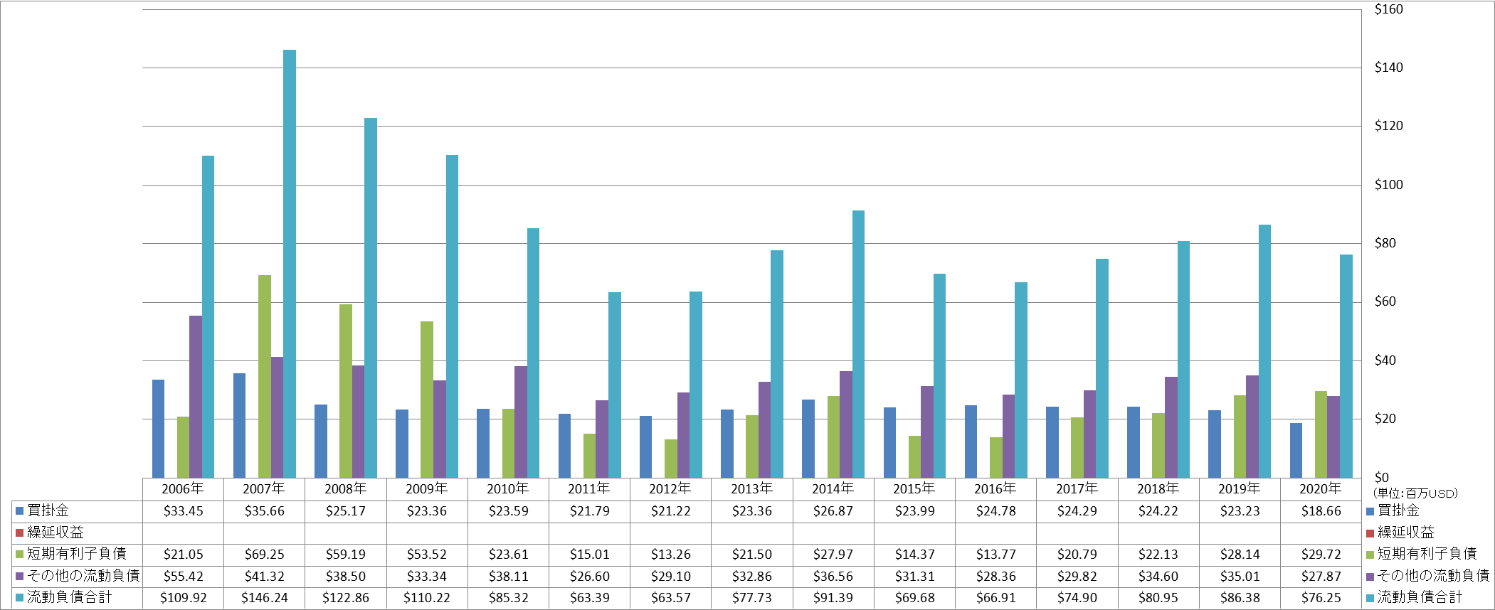
Task: Click the teal 流動負債合計 swatch in left table
Action: point(19,598)
